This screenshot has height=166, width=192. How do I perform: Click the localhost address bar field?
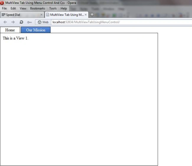(x=121, y=22)
